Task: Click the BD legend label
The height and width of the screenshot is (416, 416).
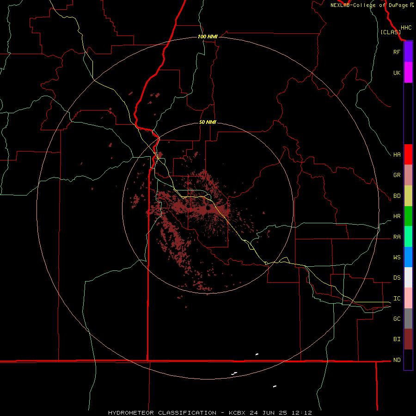Action: (397, 196)
